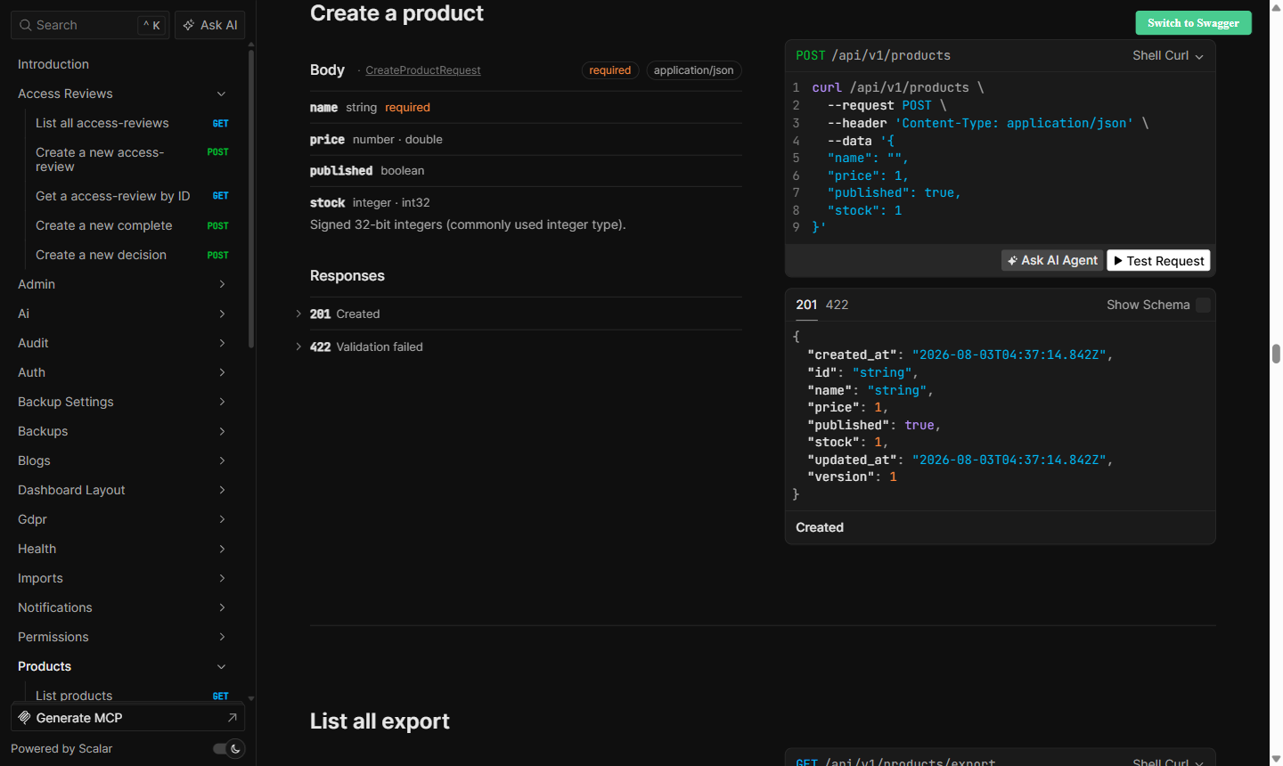This screenshot has height=766, width=1283.
Task: Expand the Health sidebar section
Action: coord(222,549)
